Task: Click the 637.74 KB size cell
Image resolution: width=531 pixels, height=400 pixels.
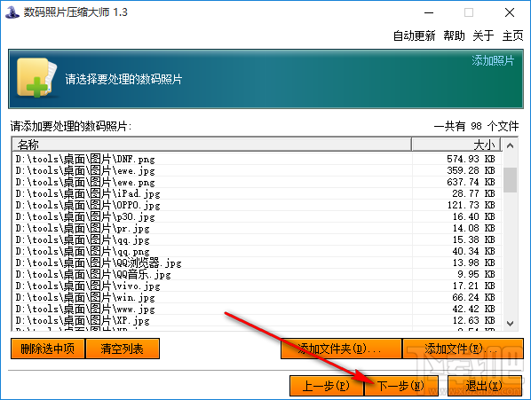Action: click(x=471, y=182)
